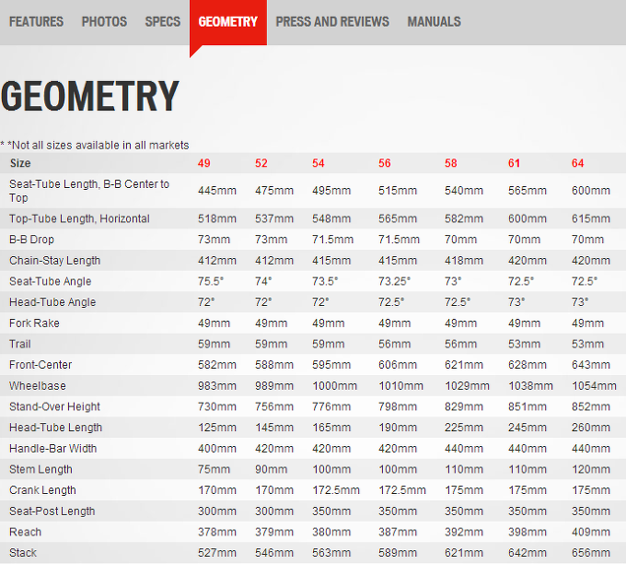The height and width of the screenshot is (564, 626).
Task: Open the Features tab
Action: click(36, 21)
